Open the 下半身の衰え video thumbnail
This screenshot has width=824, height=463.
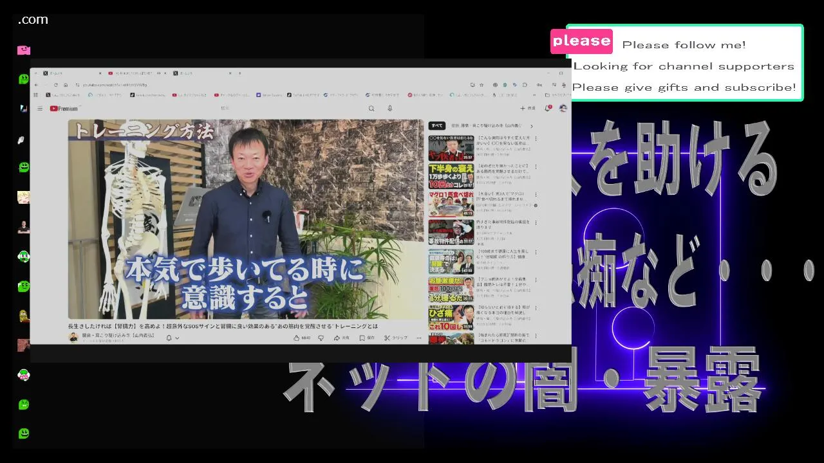(x=451, y=176)
